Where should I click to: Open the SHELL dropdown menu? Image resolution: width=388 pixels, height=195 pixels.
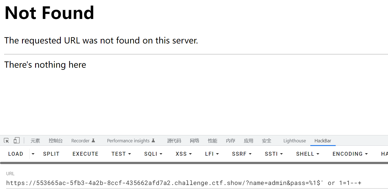(307, 154)
